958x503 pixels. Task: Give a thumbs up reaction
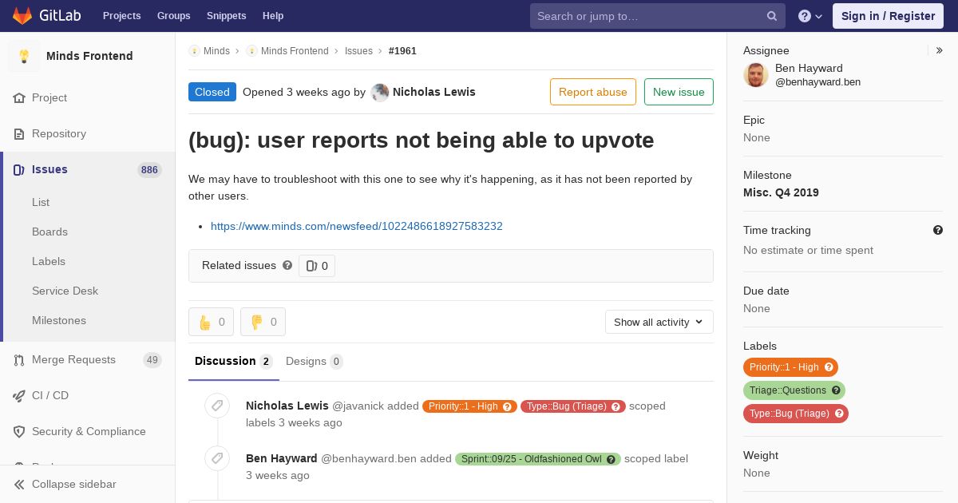(211, 322)
